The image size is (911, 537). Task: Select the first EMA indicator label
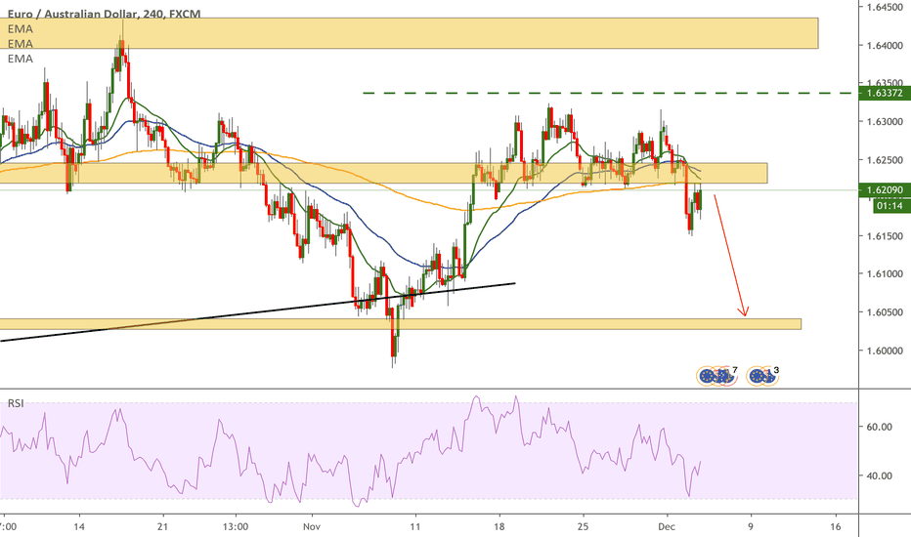click(x=20, y=29)
